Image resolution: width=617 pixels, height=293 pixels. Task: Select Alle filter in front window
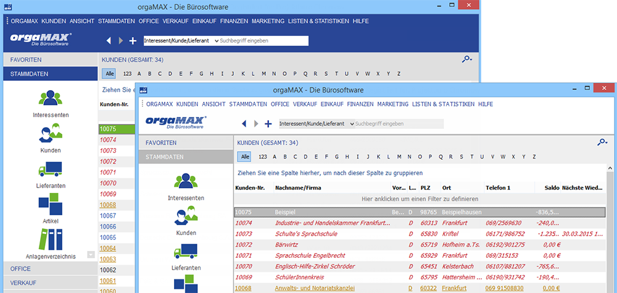click(x=245, y=157)
